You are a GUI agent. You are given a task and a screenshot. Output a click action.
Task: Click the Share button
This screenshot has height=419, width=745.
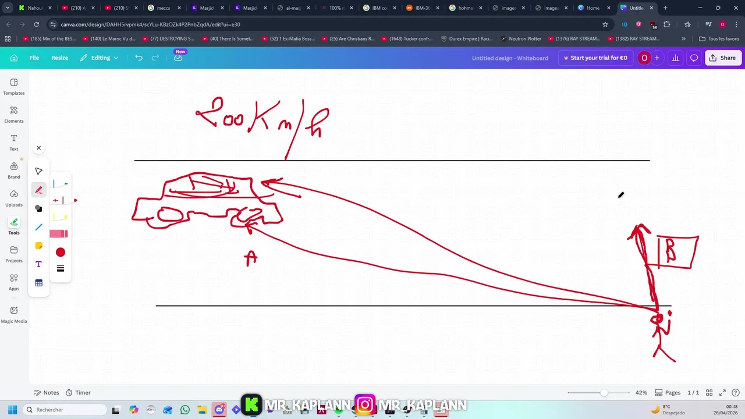tap(723, 58)
